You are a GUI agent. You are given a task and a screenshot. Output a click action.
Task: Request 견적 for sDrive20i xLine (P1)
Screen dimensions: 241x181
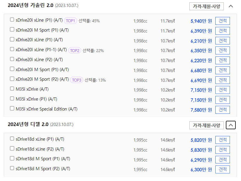(223, 21)
